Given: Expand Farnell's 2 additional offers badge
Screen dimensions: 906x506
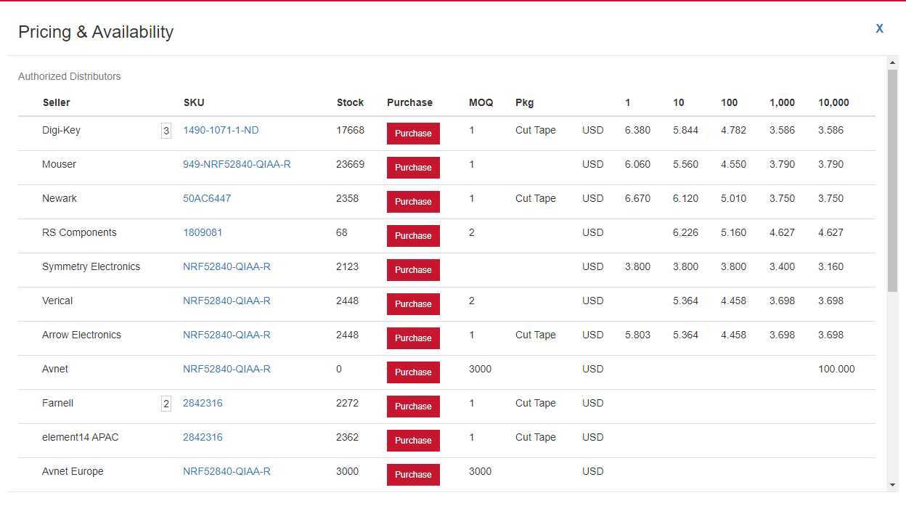Looking at the screenshot, I should [x=166, y=404].
